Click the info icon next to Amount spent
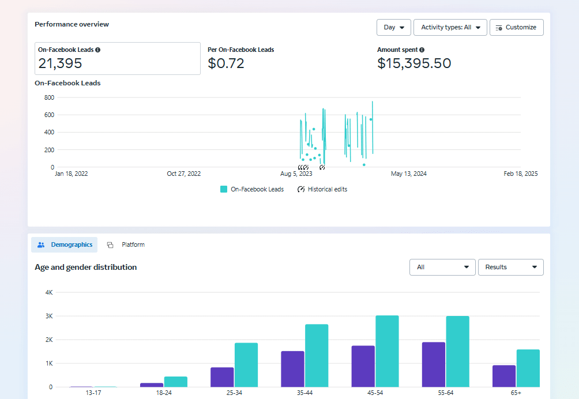 click(x=422, y=50)
